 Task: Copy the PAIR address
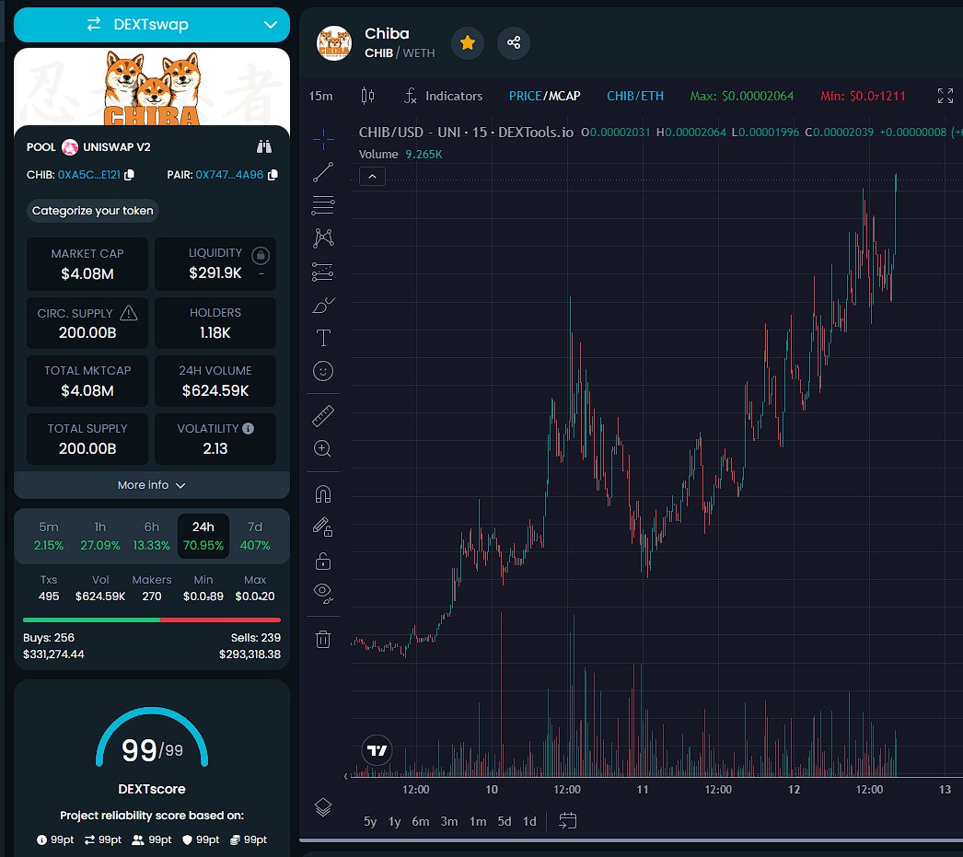[273, 175]
